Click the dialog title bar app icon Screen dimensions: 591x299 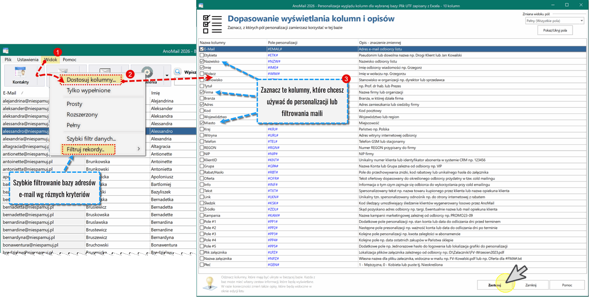point(200,5)
